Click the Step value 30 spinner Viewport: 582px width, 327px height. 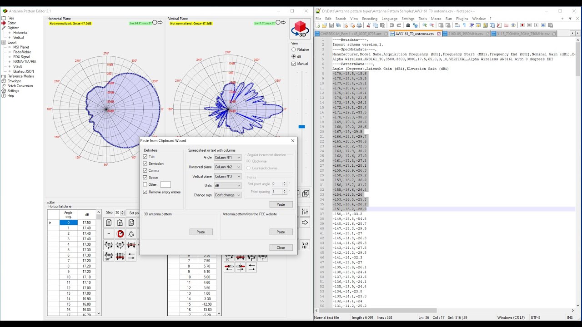pyautogui.click(x=119, y=213)
